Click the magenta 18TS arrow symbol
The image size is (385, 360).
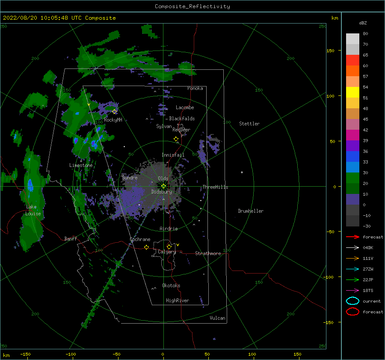pos(352,291)
